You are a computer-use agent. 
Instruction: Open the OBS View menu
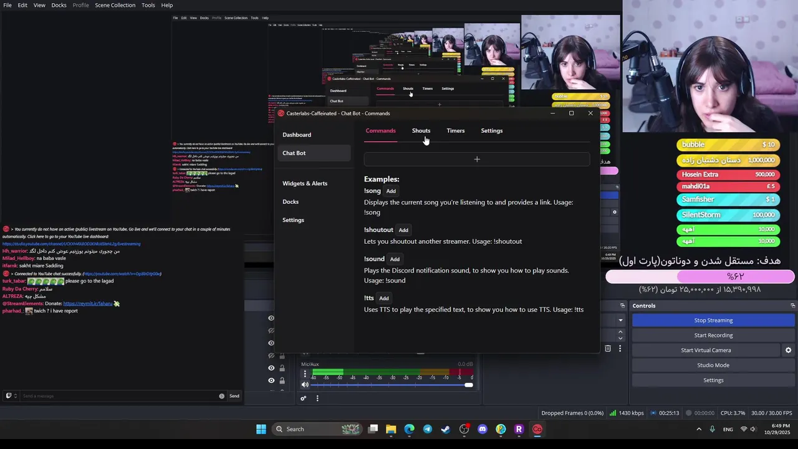(39, 5)
